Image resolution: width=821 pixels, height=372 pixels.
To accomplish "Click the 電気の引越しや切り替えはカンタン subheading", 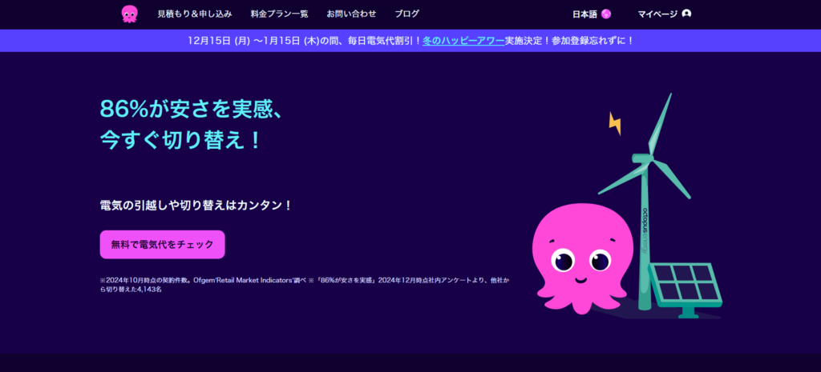I will click(196, 205).
